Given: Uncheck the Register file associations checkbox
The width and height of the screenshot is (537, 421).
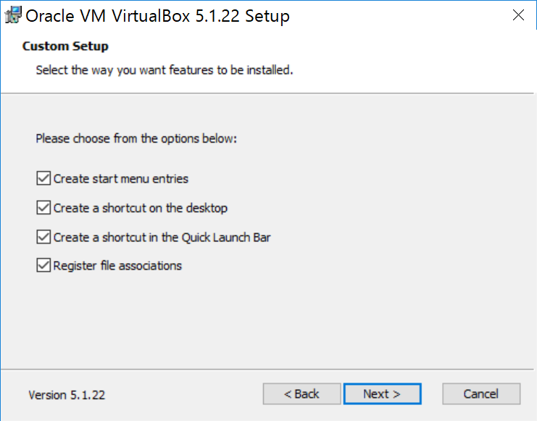Looking at the screenshot, I should (43, 265).
